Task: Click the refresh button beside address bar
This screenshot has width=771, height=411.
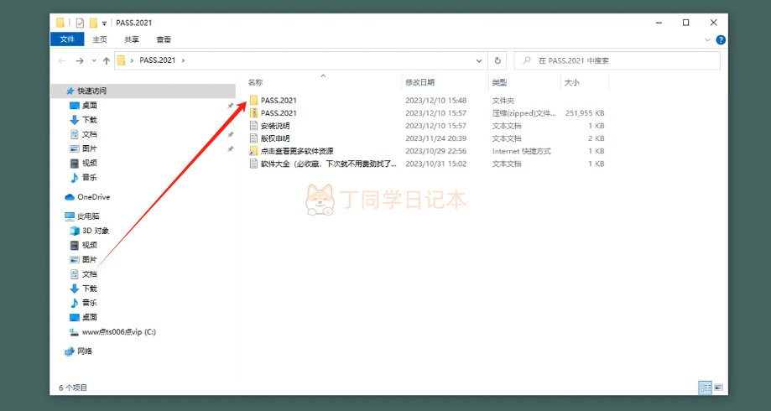Action: pos(498,60)
